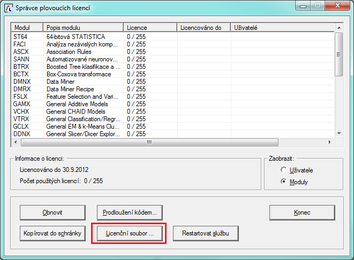This screenshot has height=260, width=354.
Task: Click Restartovat službu button
Action: (x=206, y=233)
